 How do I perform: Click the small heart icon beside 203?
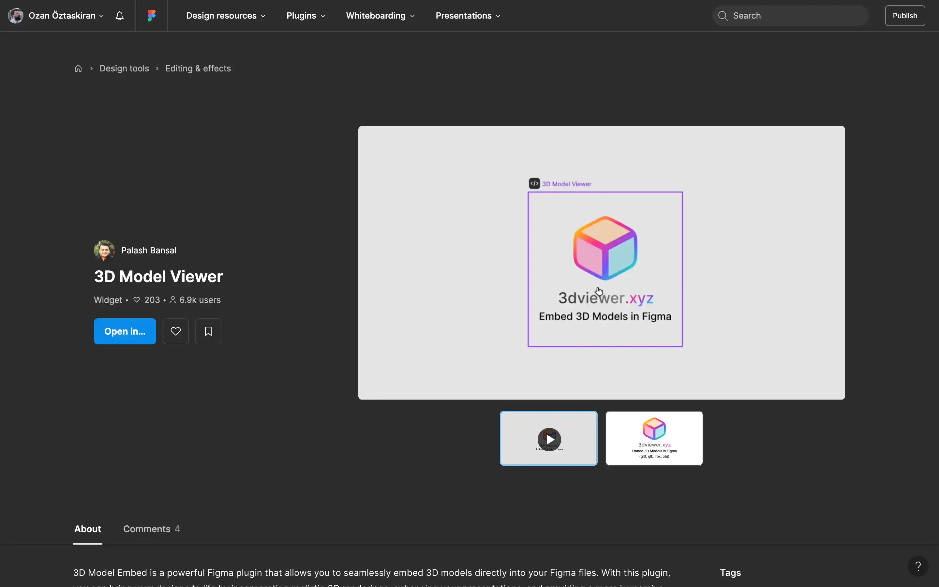click(137, 300)
